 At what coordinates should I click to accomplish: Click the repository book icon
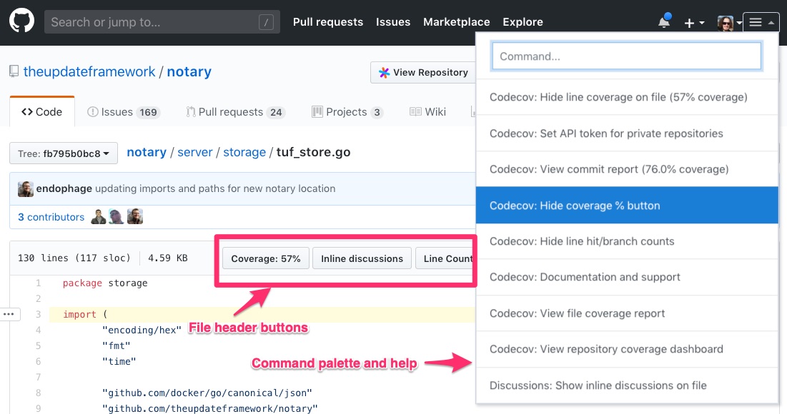pyautogui.click(x=14, y=71)
